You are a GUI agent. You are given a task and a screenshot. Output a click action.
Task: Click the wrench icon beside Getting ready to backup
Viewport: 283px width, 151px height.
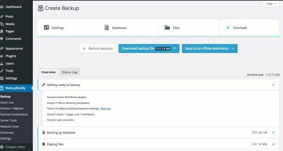43,85
